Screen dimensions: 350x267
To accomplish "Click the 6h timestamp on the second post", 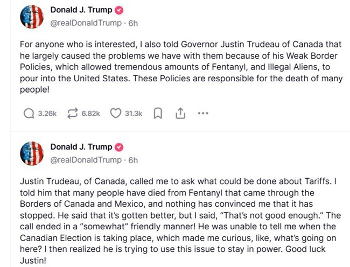I will coord(132,160).
